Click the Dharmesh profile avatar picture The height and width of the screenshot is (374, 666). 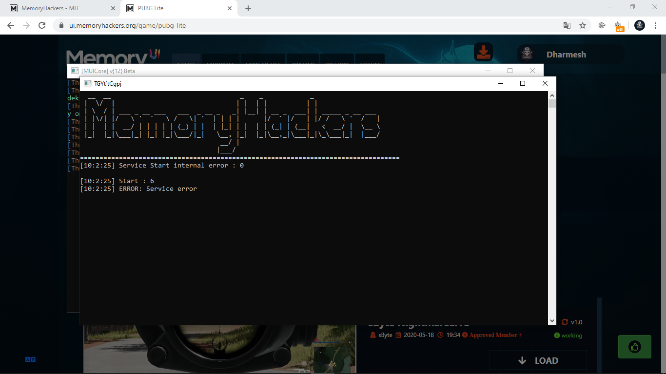point(528,55)
